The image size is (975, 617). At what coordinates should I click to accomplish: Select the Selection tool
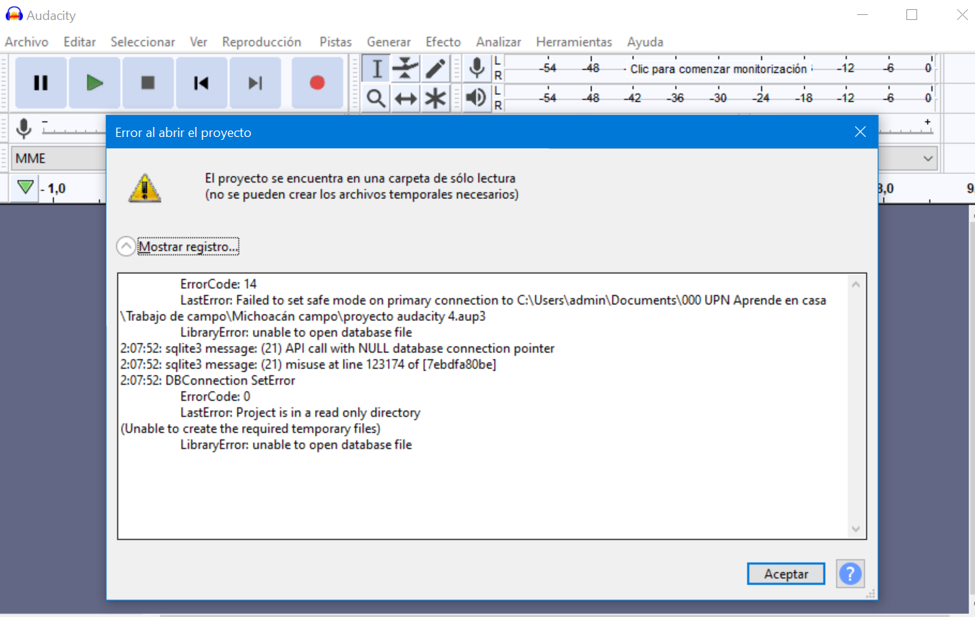point(376,67)
